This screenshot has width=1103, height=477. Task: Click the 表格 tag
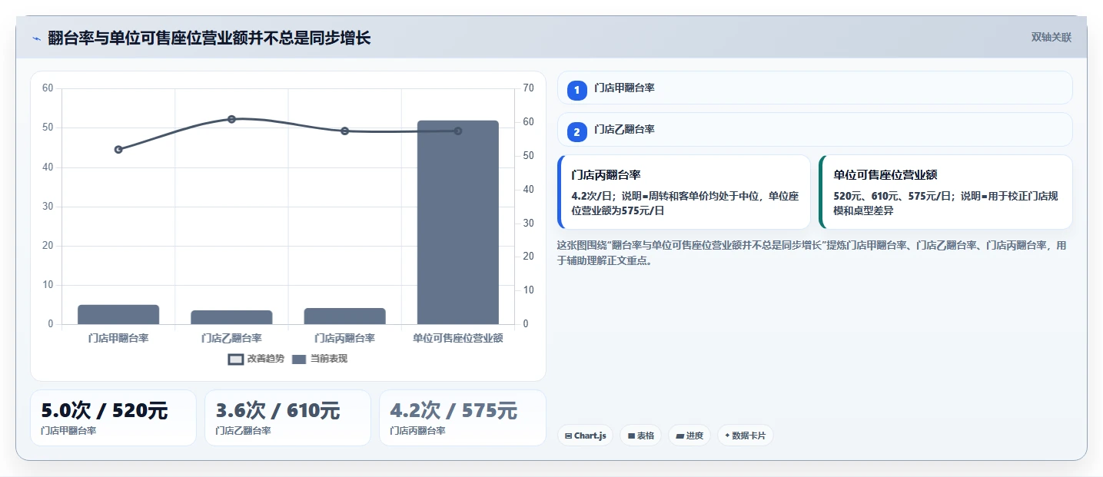[640, 436]
